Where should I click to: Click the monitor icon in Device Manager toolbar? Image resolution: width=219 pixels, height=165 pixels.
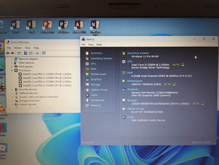point(44,53)
